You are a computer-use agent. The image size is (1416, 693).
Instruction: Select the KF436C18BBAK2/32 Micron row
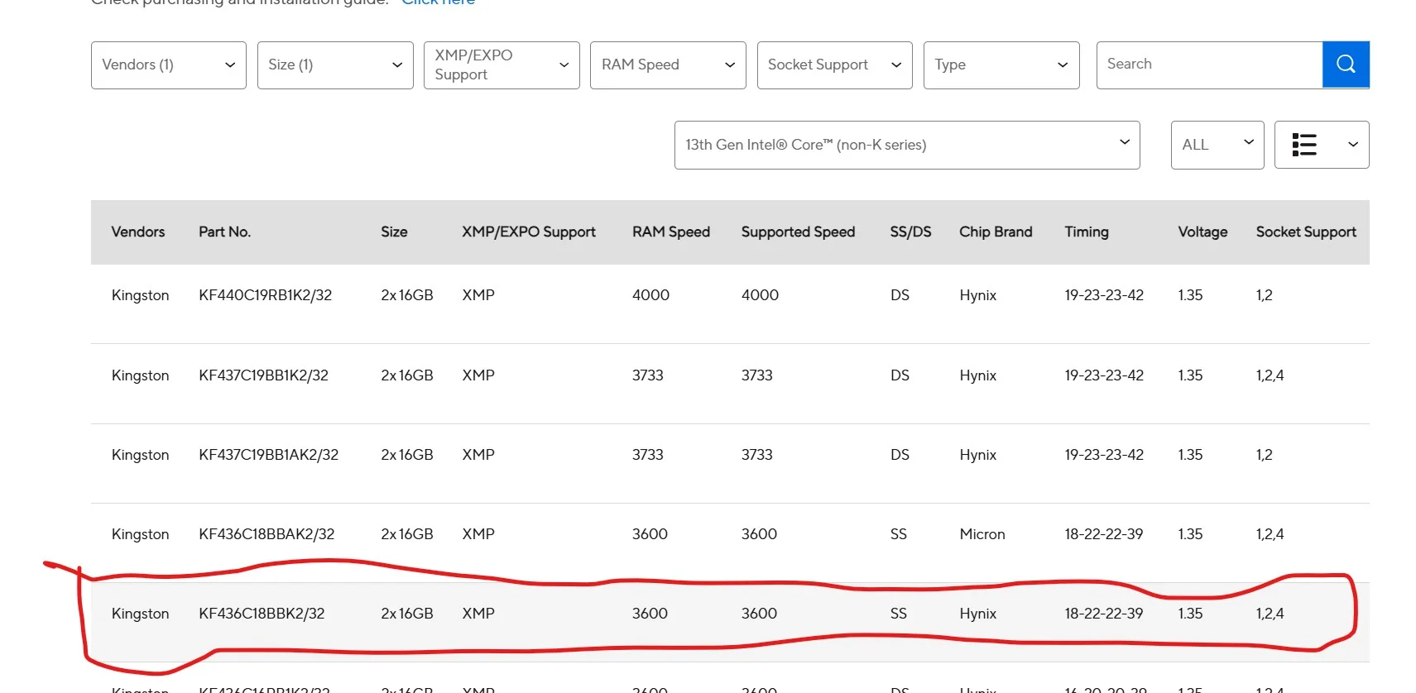[266, 534]
